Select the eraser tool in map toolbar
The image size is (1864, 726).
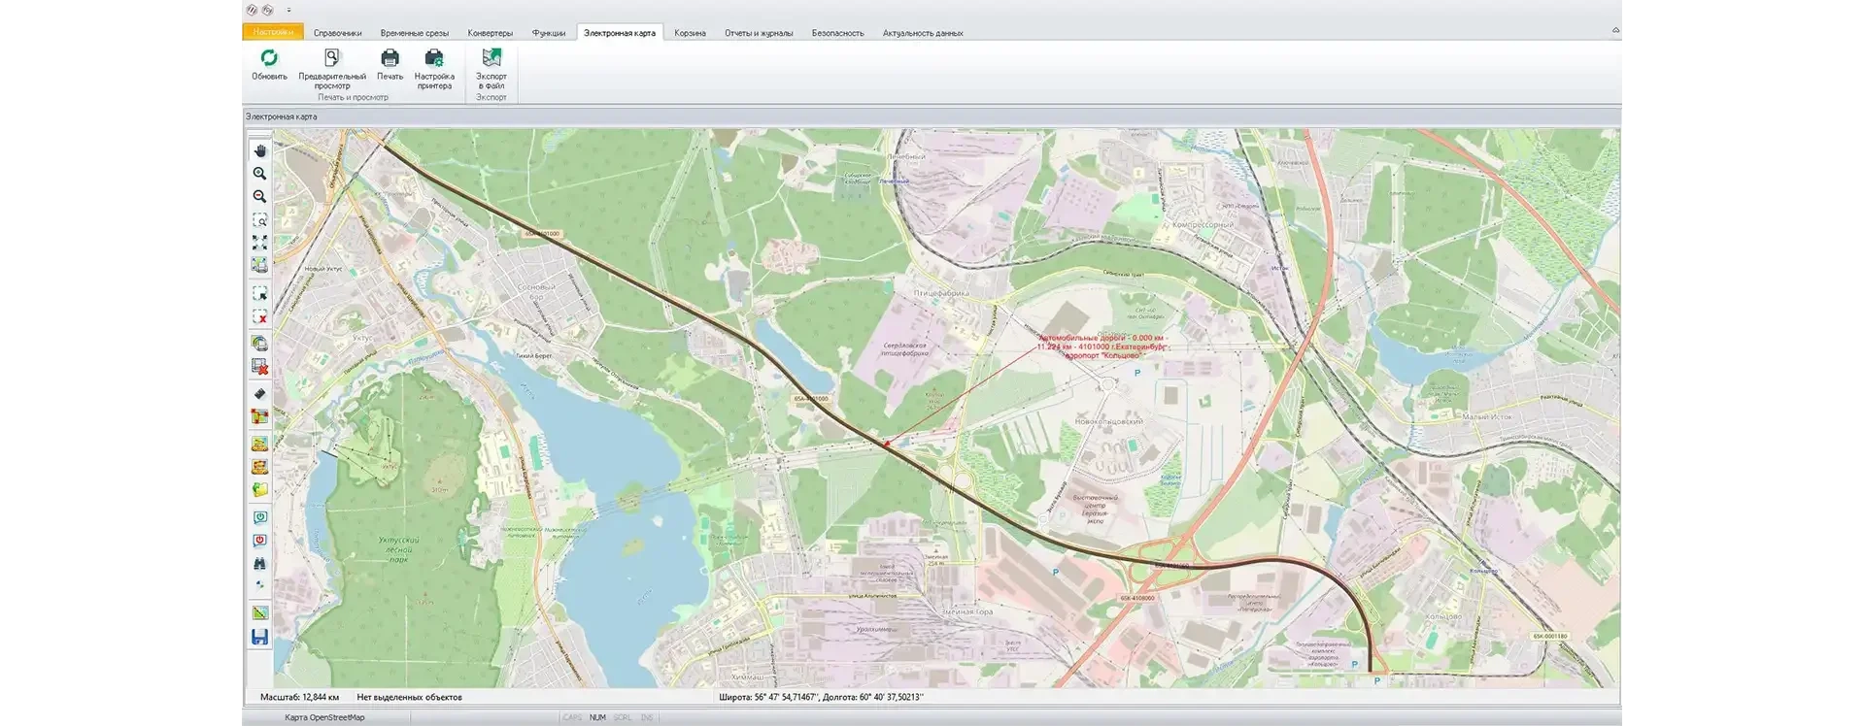(259, 394)
